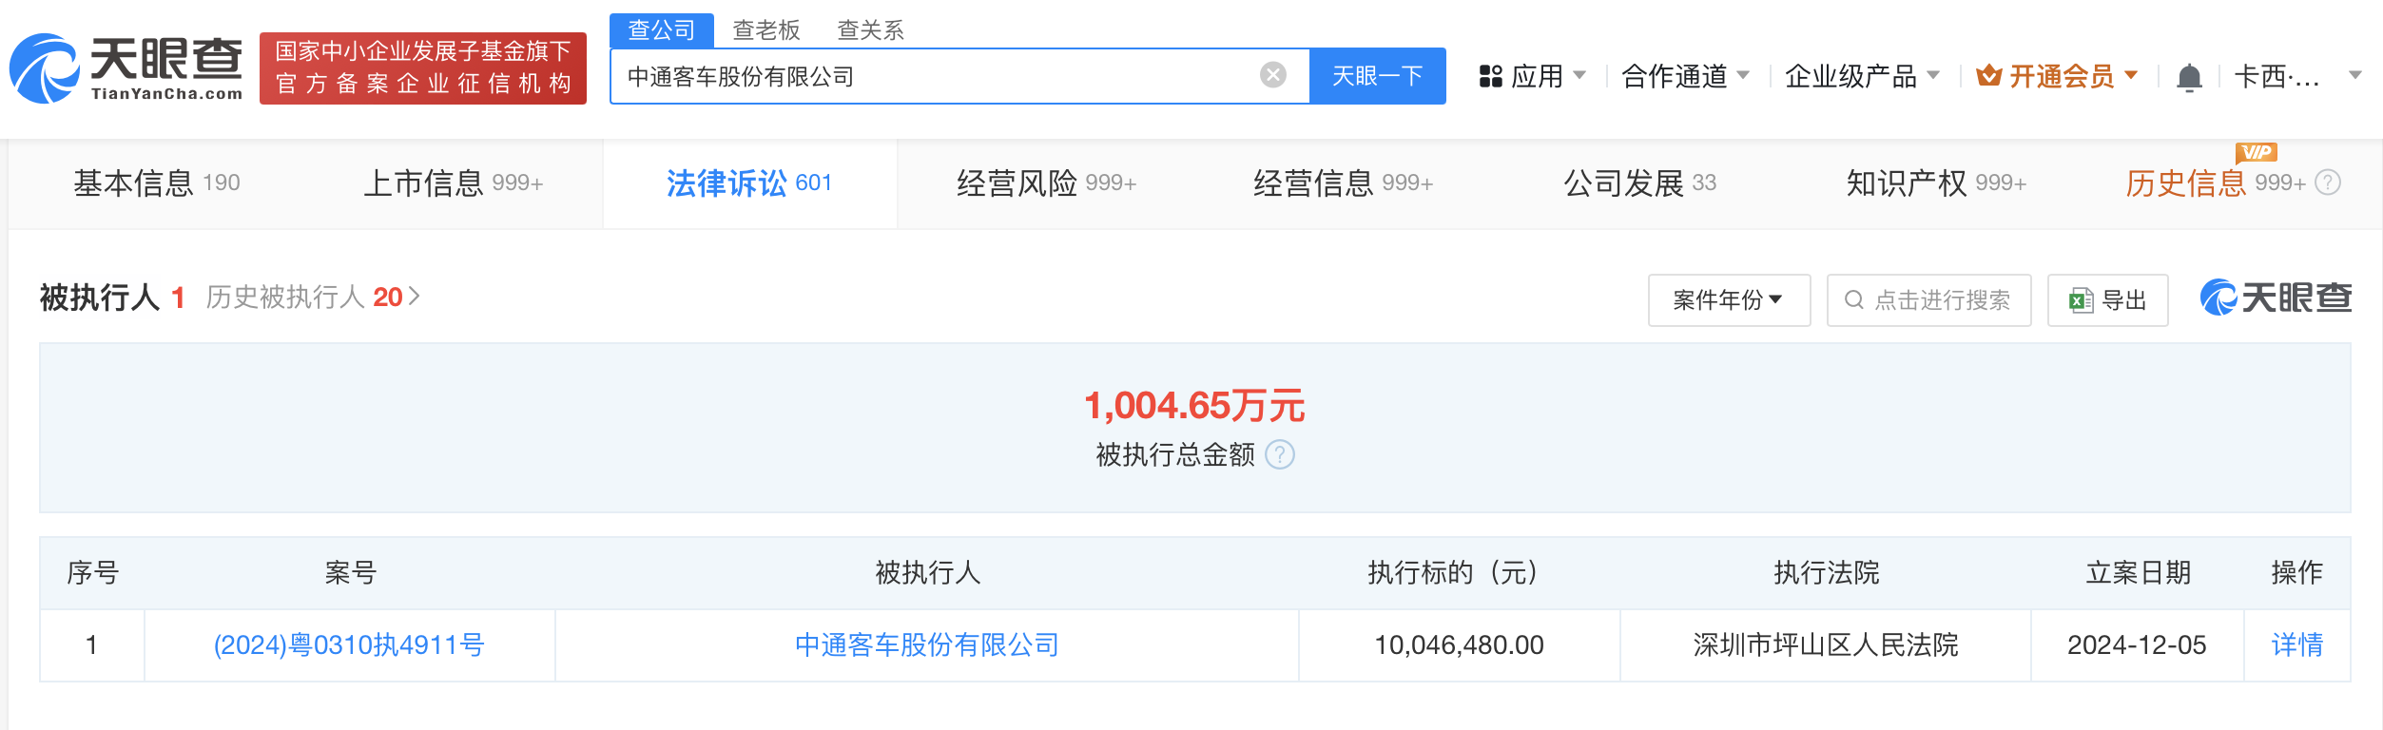
Task: Click the 导出 export button
Action: tap(2108, 300)
